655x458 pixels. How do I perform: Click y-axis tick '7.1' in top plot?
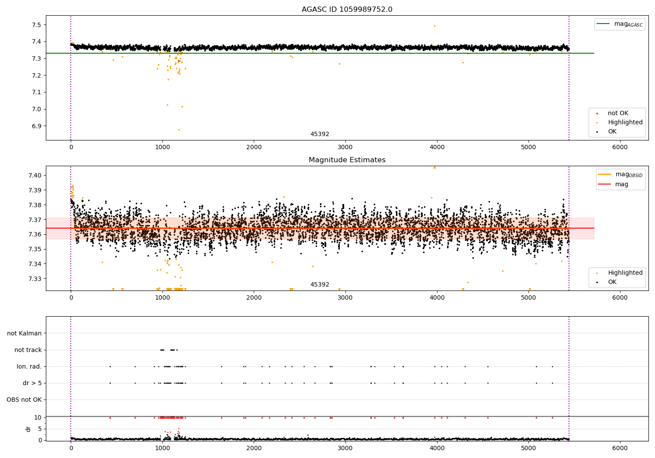[37, 92]
